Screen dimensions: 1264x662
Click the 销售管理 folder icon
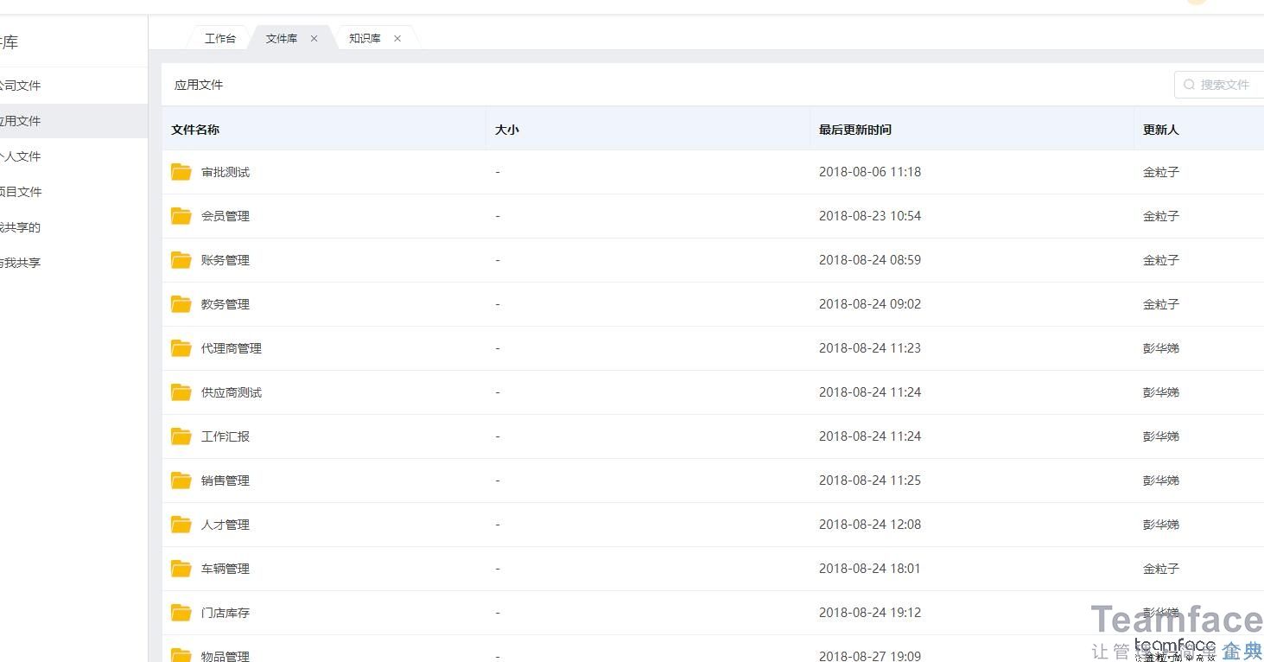pyautogui.click(x=181, y=481)
